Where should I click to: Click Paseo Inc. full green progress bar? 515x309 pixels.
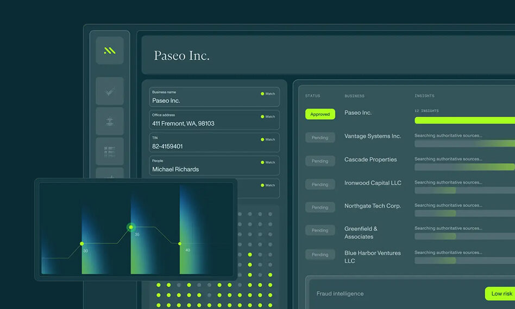point(464,120)
